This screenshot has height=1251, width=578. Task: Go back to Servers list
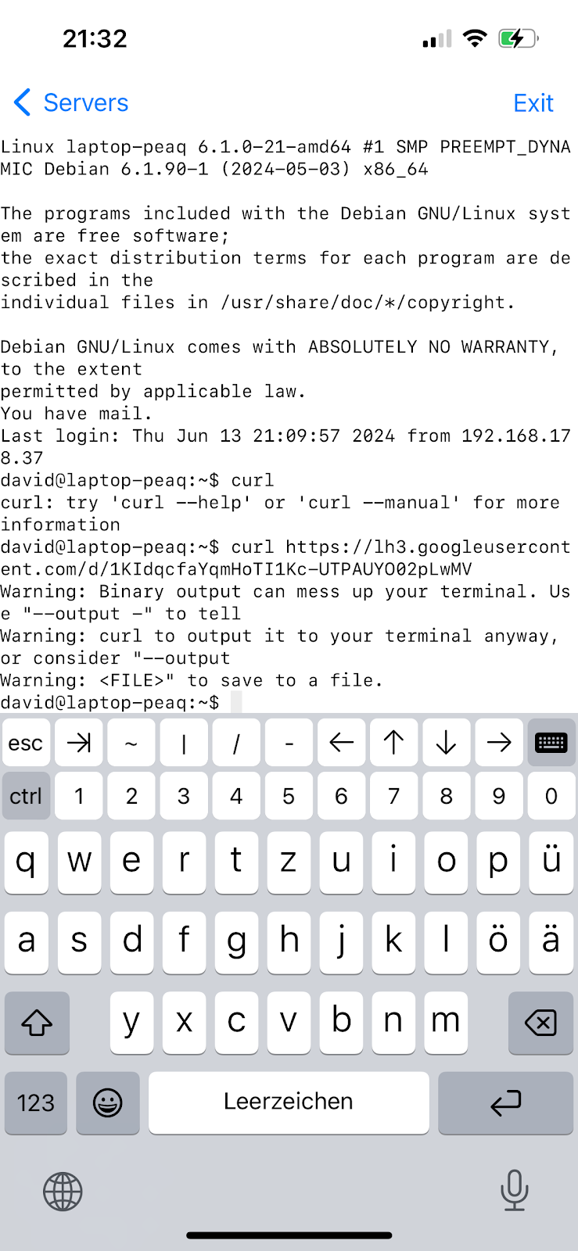coord(71,102)
